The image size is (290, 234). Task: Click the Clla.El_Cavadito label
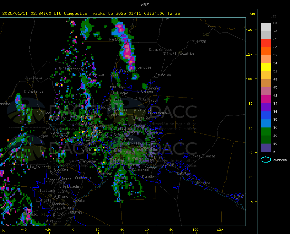click(178, 54)
